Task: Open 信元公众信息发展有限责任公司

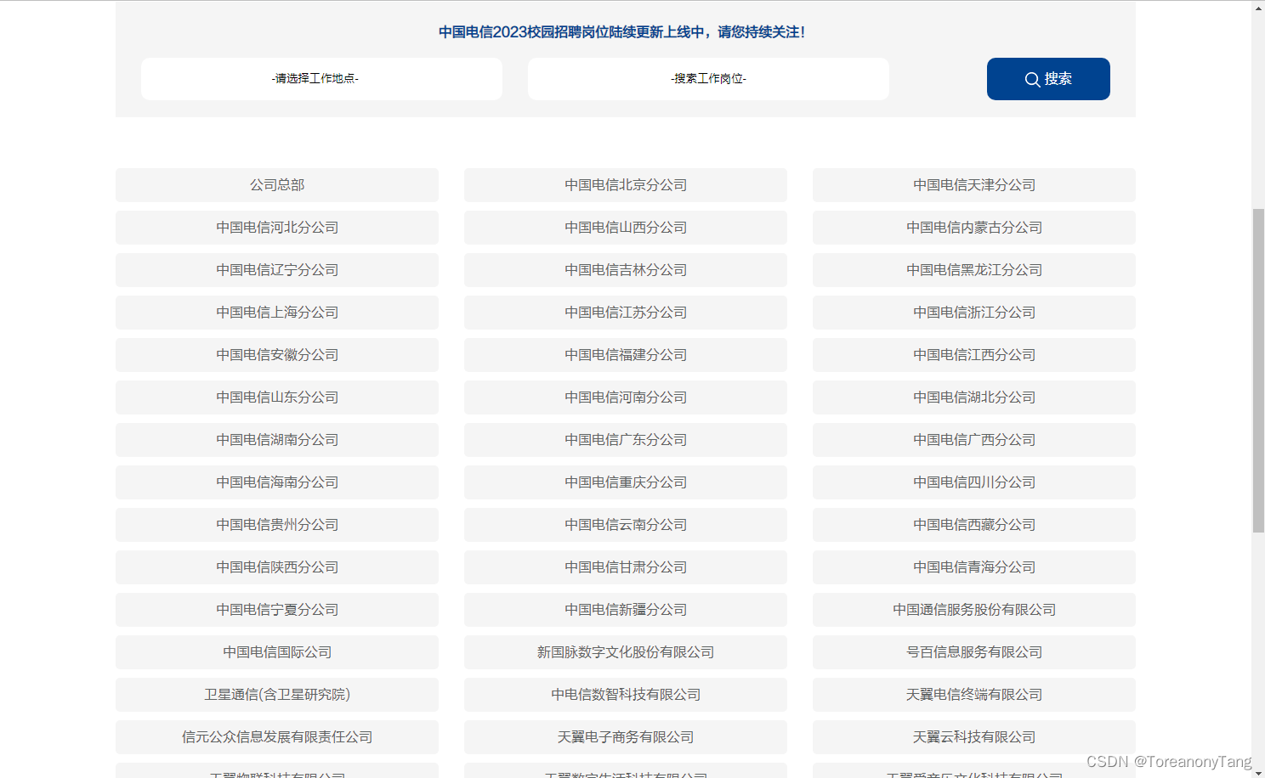Action: click(x=277, y=737)
